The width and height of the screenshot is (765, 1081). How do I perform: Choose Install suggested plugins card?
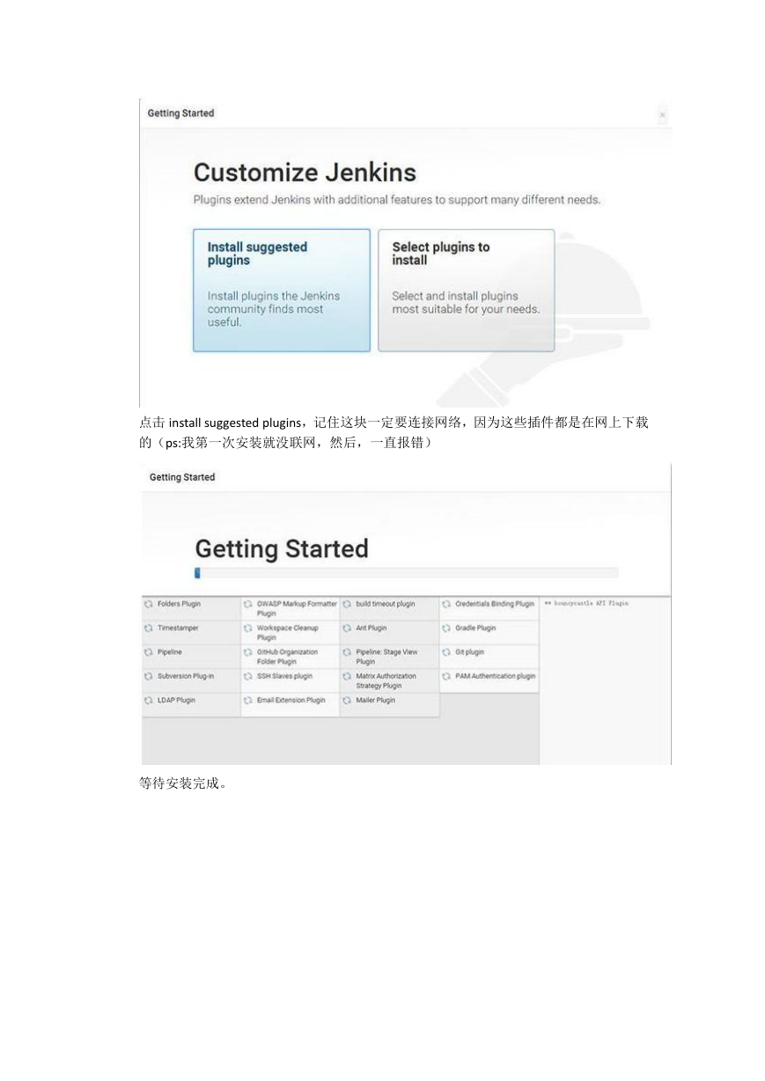click(x=282, y=290)
